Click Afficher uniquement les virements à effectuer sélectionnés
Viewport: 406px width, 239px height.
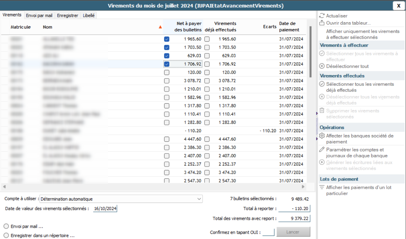point(362,34)
